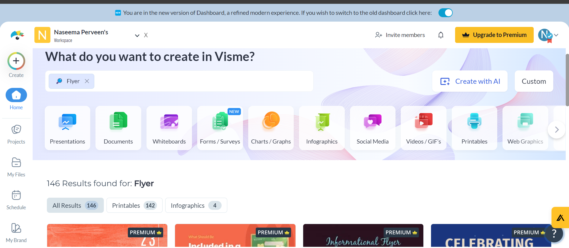
Task: Click Upgrade to Premium button
Action: [494, 35]
